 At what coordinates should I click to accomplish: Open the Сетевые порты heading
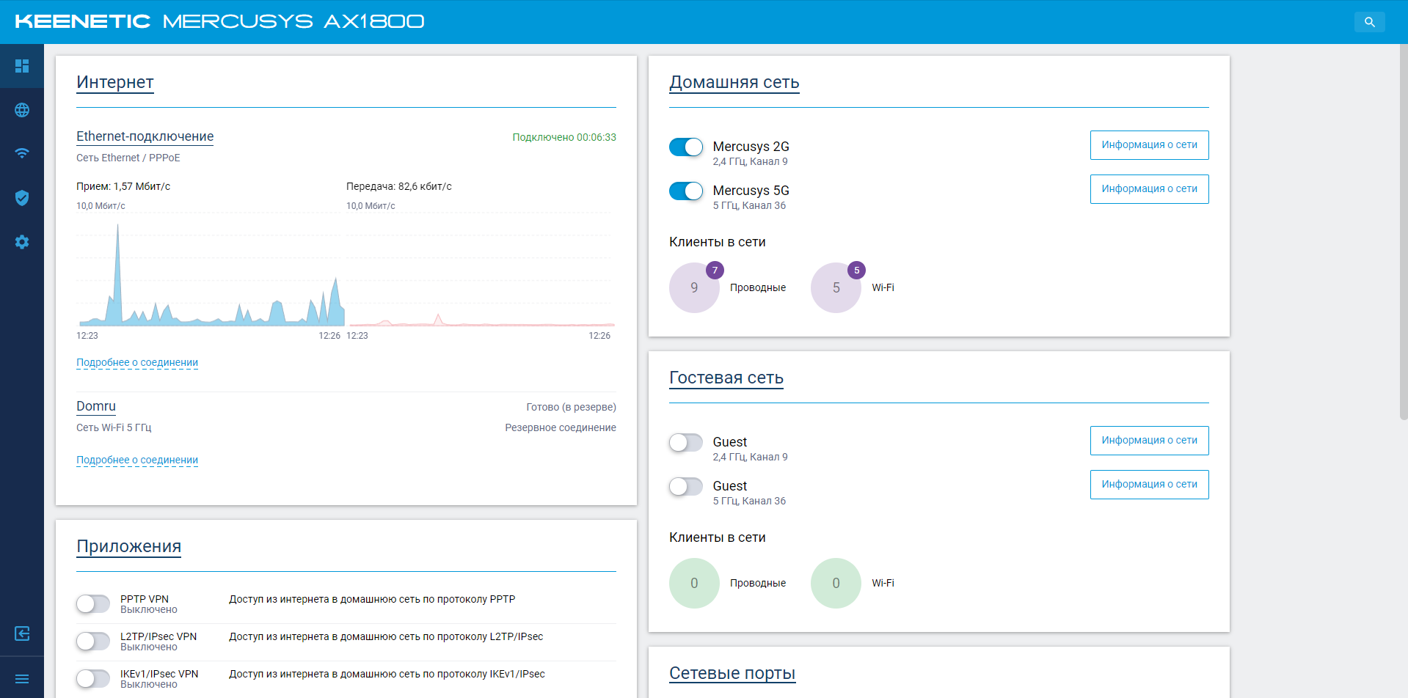pos(732,673)
